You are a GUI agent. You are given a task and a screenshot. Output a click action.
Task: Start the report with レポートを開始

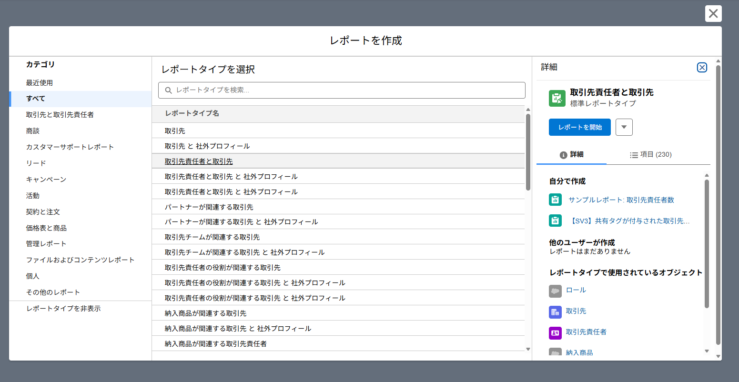point(580,127)
